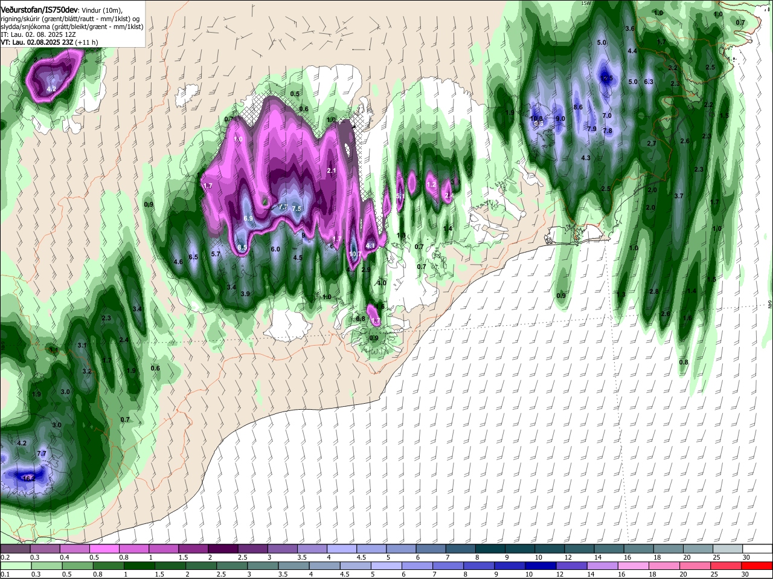Click the 2.9 value label on the map
Viewport: 773px width, 579px height.
pos(365,270)
